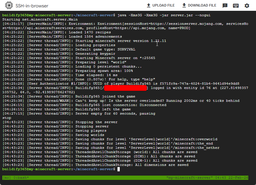The height and width of the screenshot is (185, 256).
Task: Click 'All dimensions are saved' line
Action: click(95, 165)
